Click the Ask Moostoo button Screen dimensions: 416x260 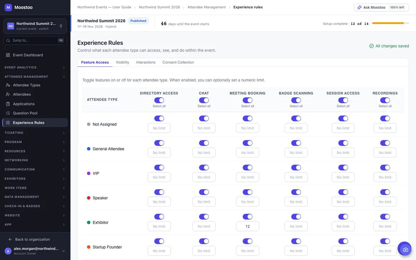381,7
